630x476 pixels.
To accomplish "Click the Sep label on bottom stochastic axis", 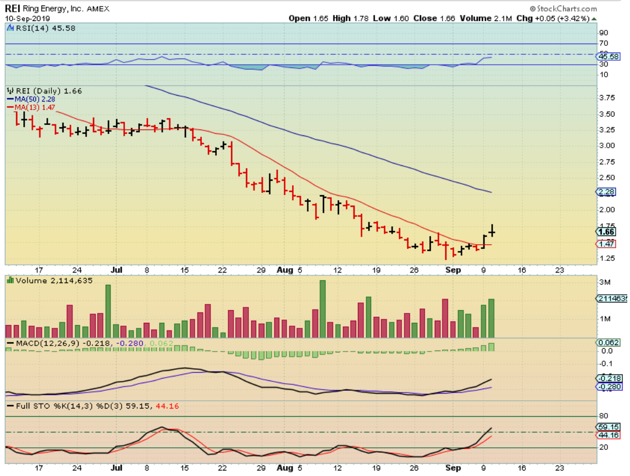I will (x=453, y=468).
